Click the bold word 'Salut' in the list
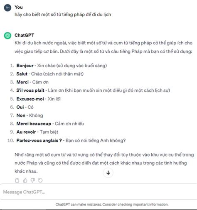 point(22,74)
